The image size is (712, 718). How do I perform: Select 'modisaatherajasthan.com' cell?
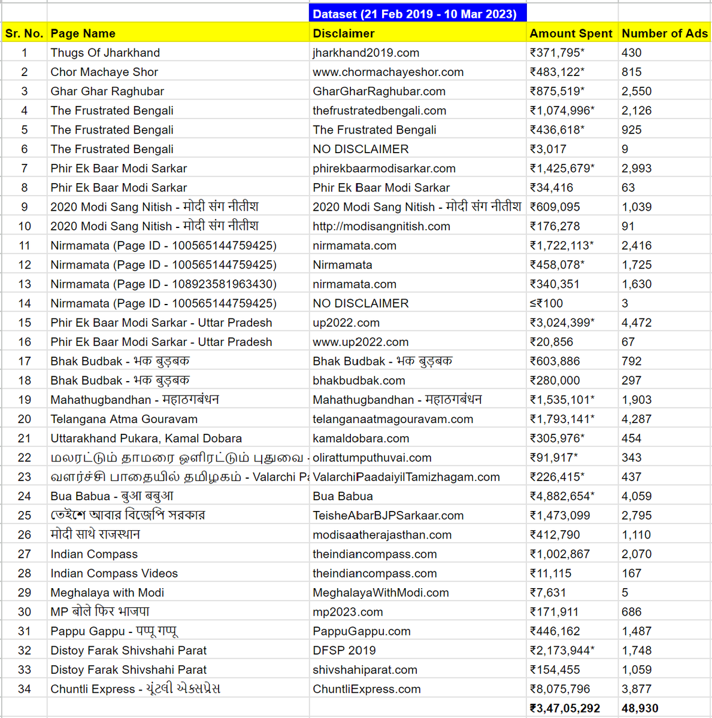click(418, 534)
